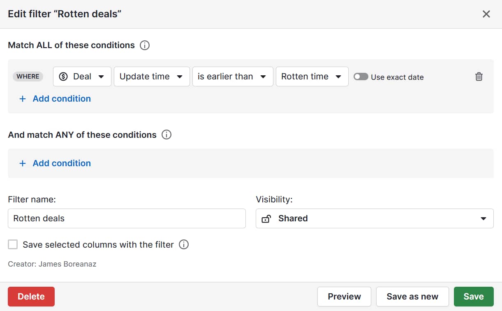Click the info icon beside Match ALL conditions
Viewport: 502px width, 311px height.
[145, 45]
